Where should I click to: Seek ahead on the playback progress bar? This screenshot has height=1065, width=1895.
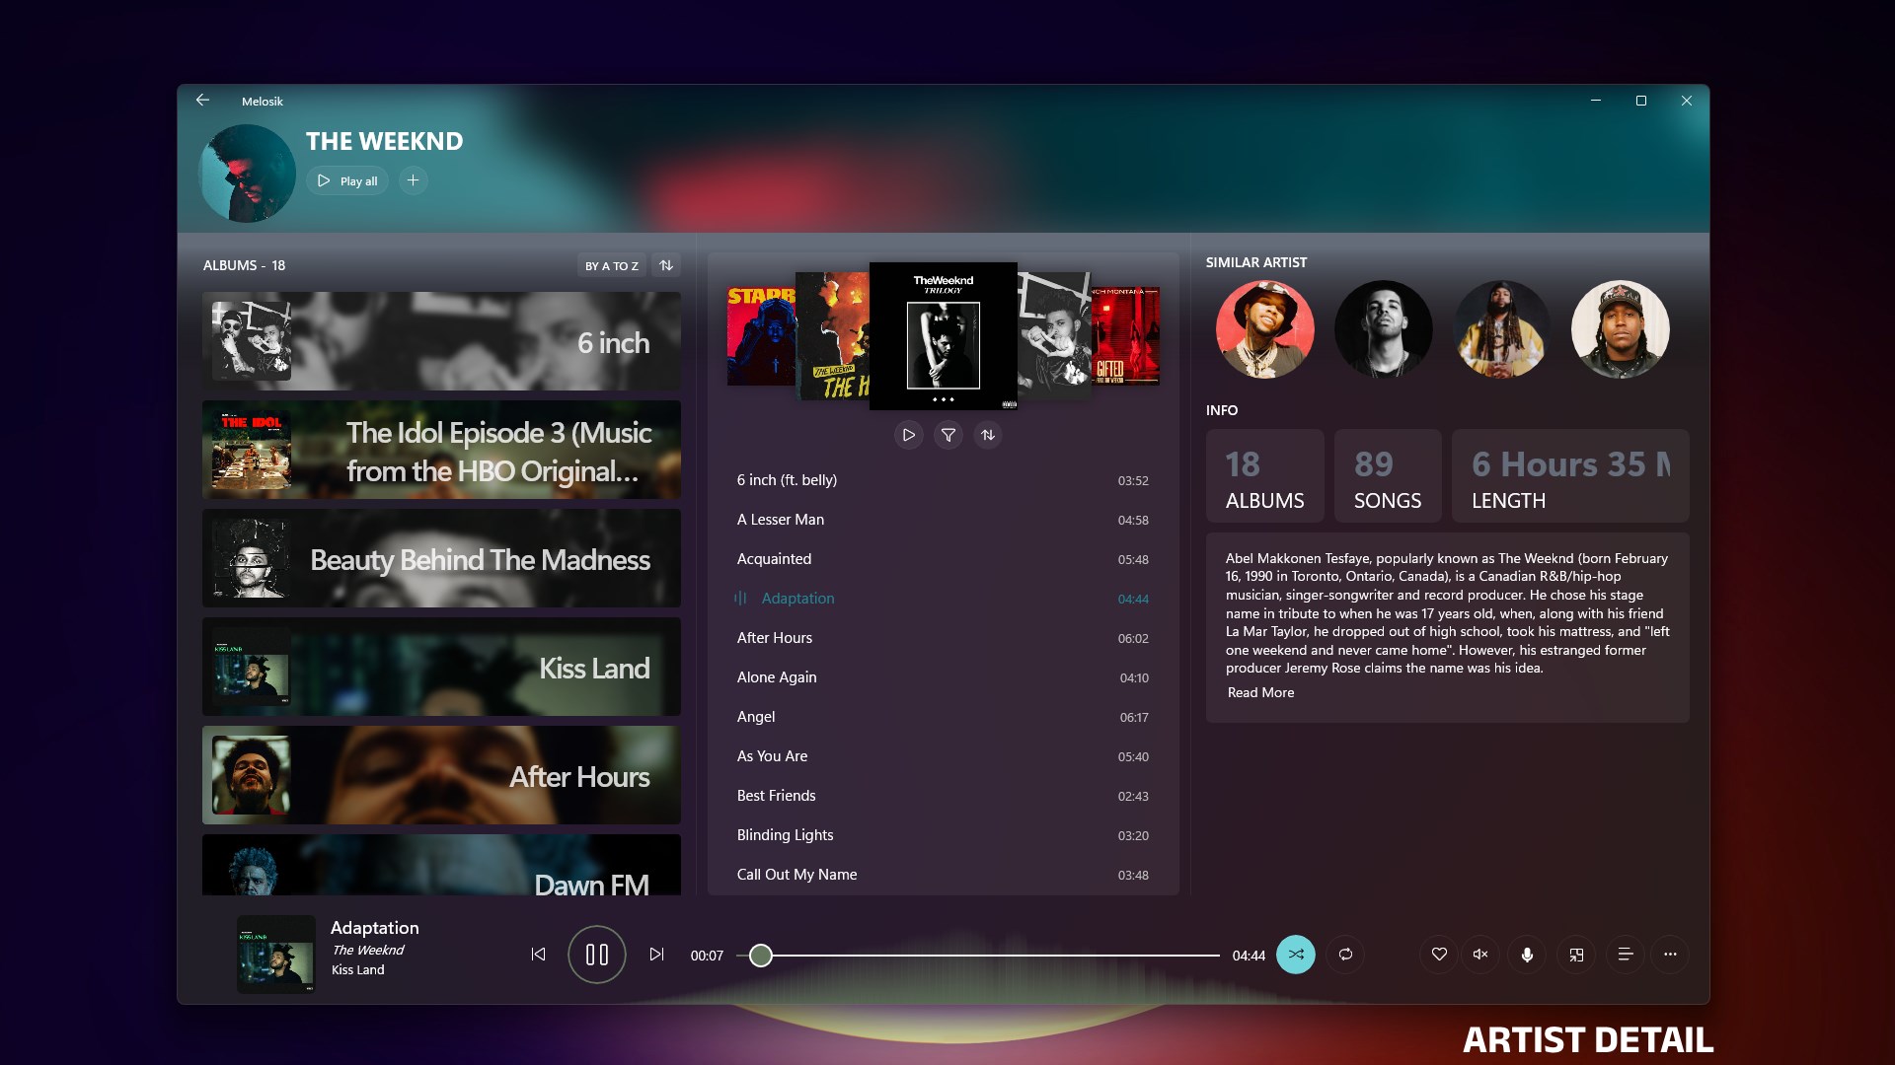coord(987,955)
